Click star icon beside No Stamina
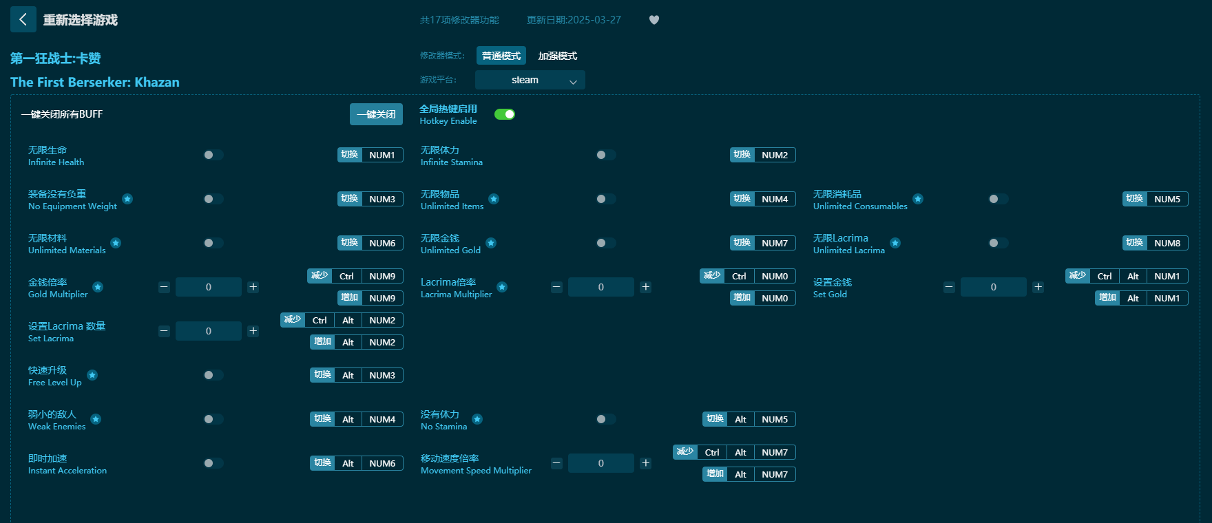The image size is (1212, 523). [477, 419]
